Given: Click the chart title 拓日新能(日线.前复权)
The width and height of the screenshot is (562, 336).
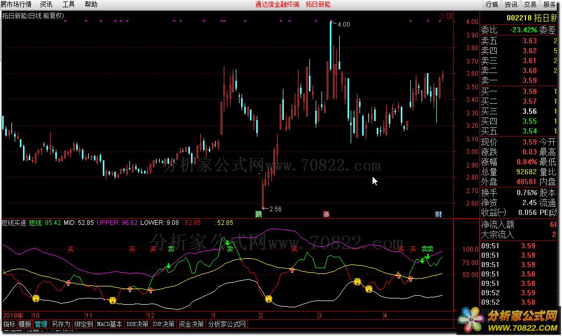Looking at the screenshot, I should [33, 16].
